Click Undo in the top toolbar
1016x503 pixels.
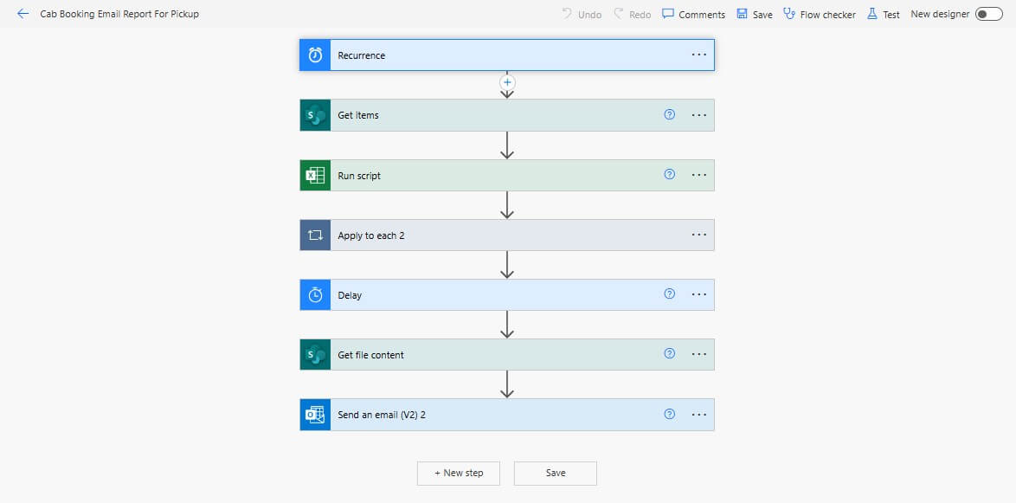pos(582,14)
